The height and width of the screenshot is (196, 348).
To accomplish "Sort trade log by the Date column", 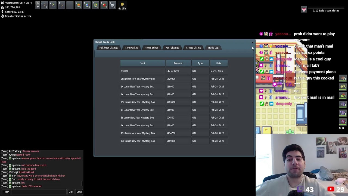I will [x=219, y=63].
